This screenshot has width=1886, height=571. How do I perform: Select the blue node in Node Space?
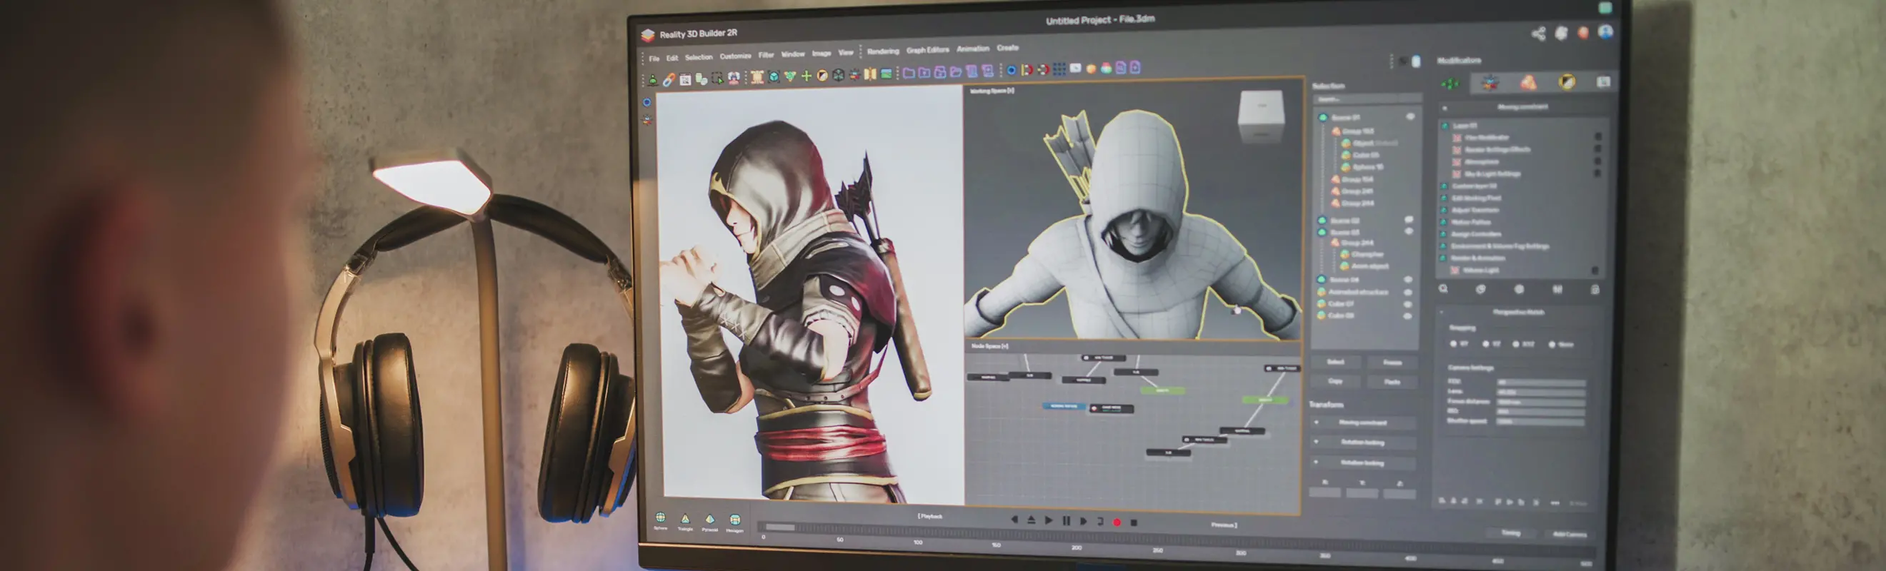click(x=1064, y=406)
